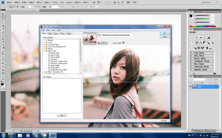
Task: Open the 影像(I) menu in Photoshop
Action: click(x=24, y=3)
